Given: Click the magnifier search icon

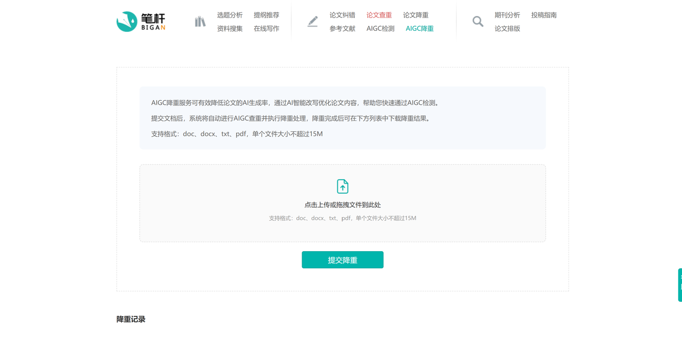Looking at the screenshot, I should 478,21.
